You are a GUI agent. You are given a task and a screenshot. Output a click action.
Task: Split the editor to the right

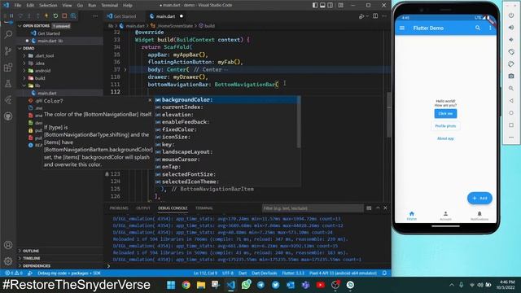click(375, 16)
